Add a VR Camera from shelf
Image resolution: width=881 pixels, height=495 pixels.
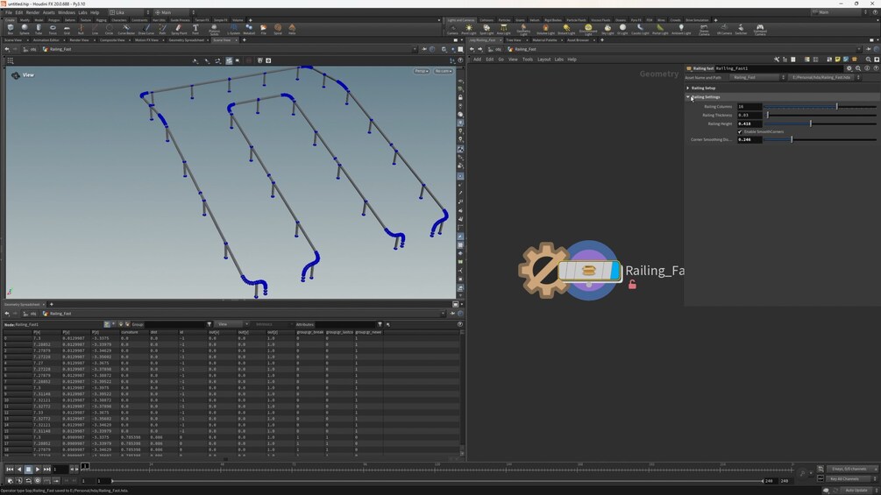coord(724,29)
